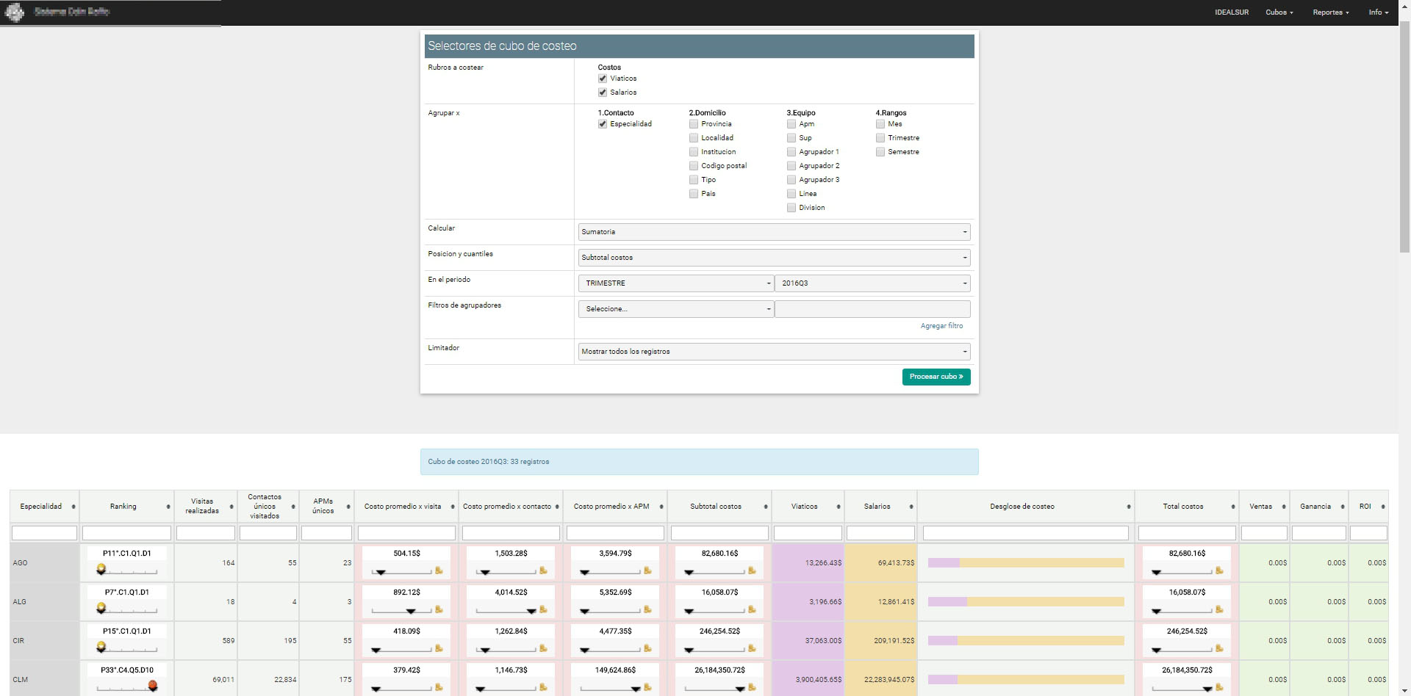Viewport: 1411px width, 696px height.
Task: Sort by Viaticos column icon
Action: [839, 507]
